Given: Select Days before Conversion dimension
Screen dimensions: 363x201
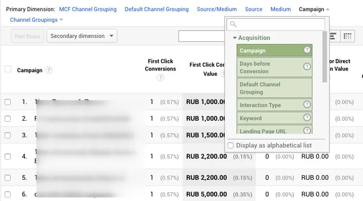Looking at the screenshot, I should 274,67.
